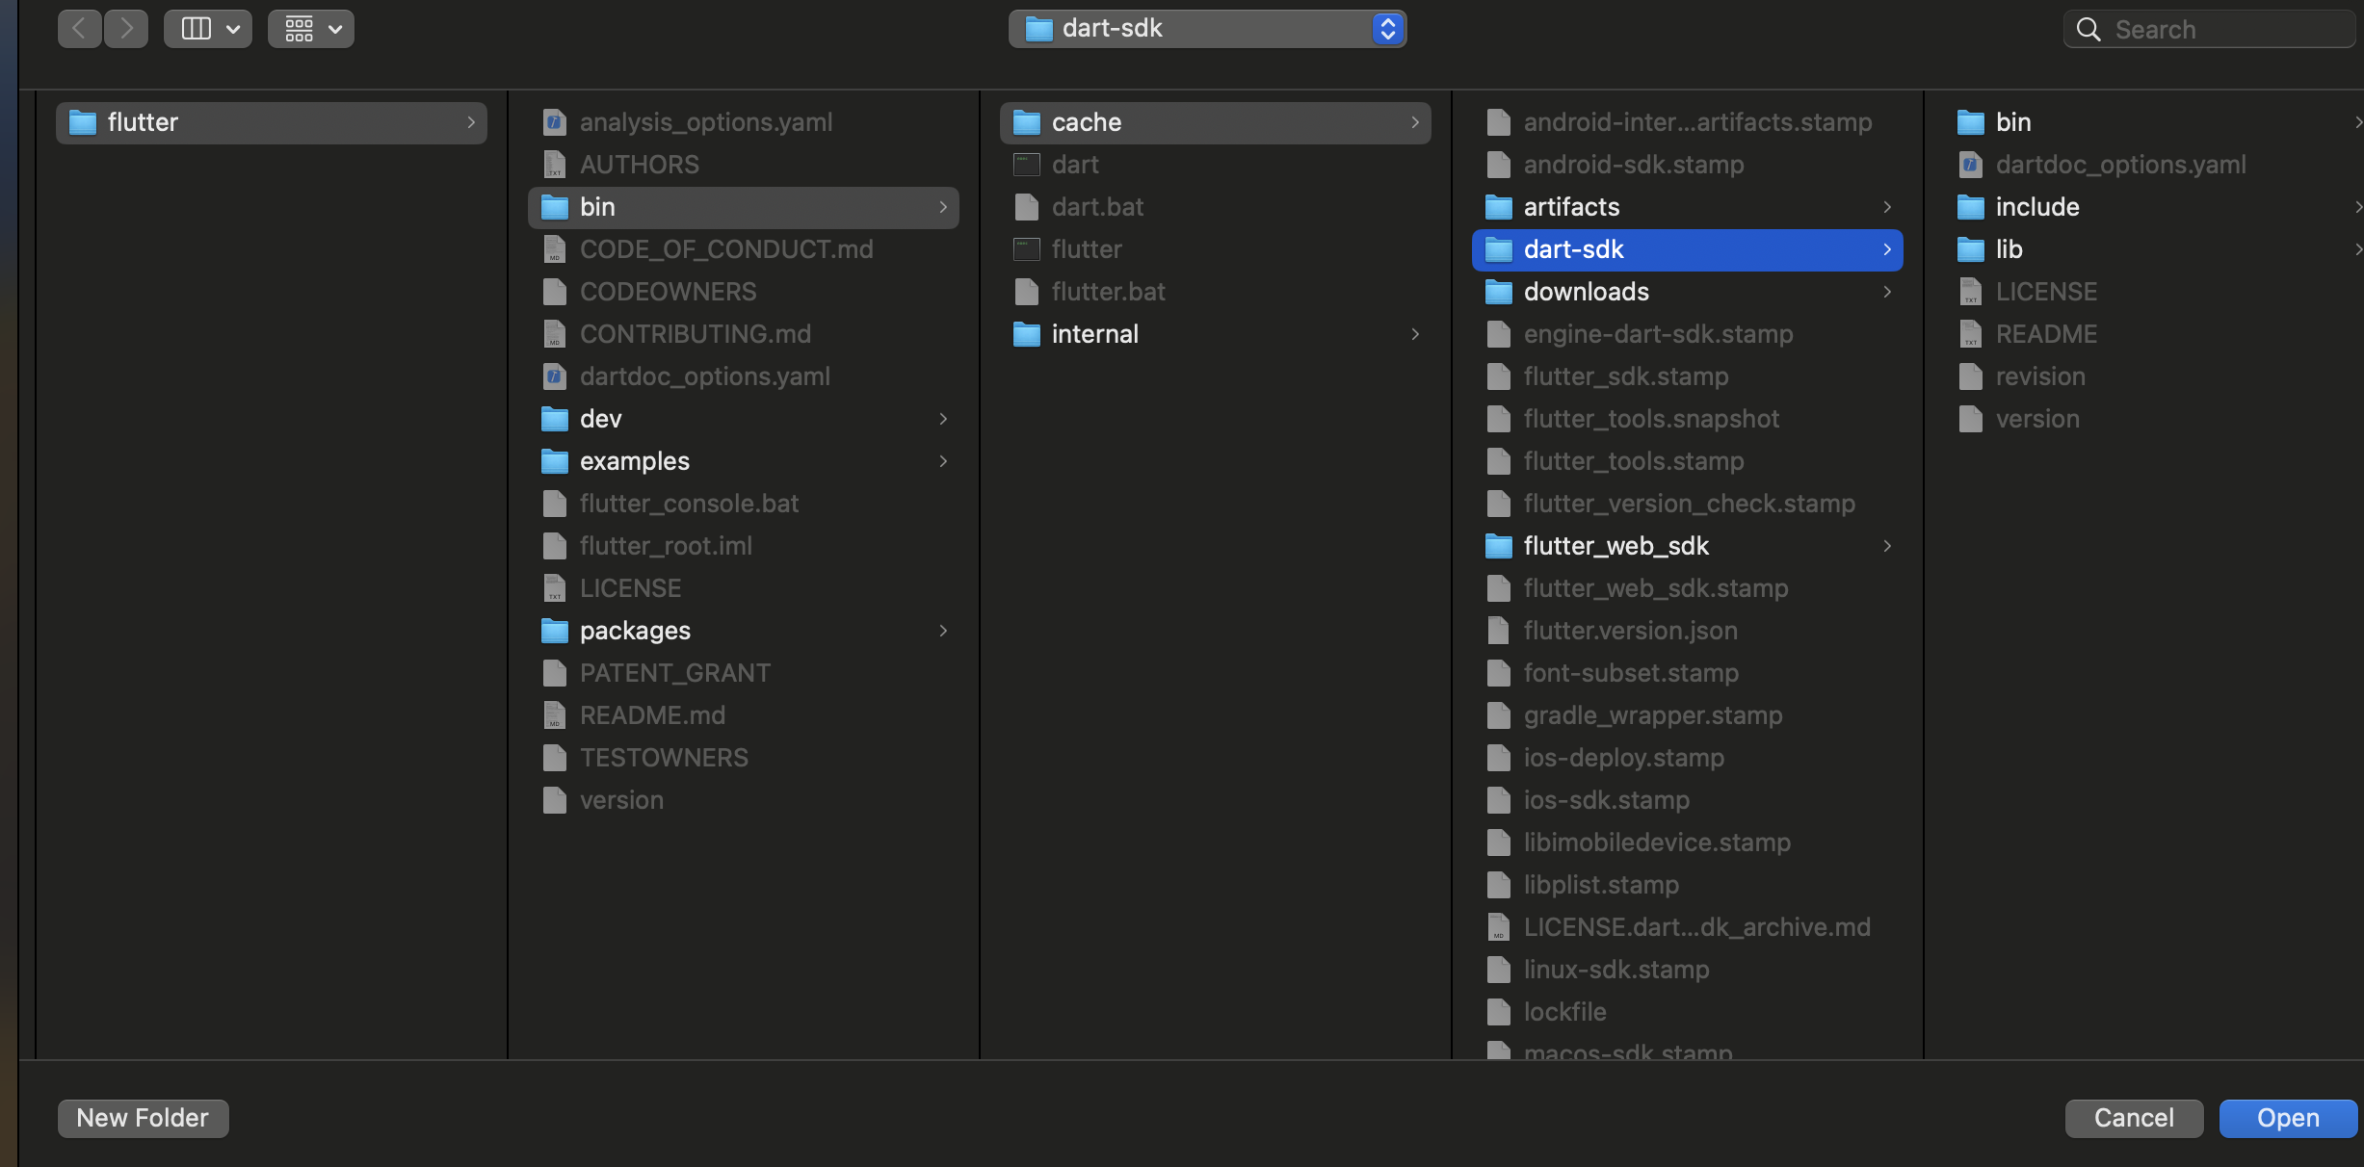Expand the internal folder chevron

point(1414,334)
